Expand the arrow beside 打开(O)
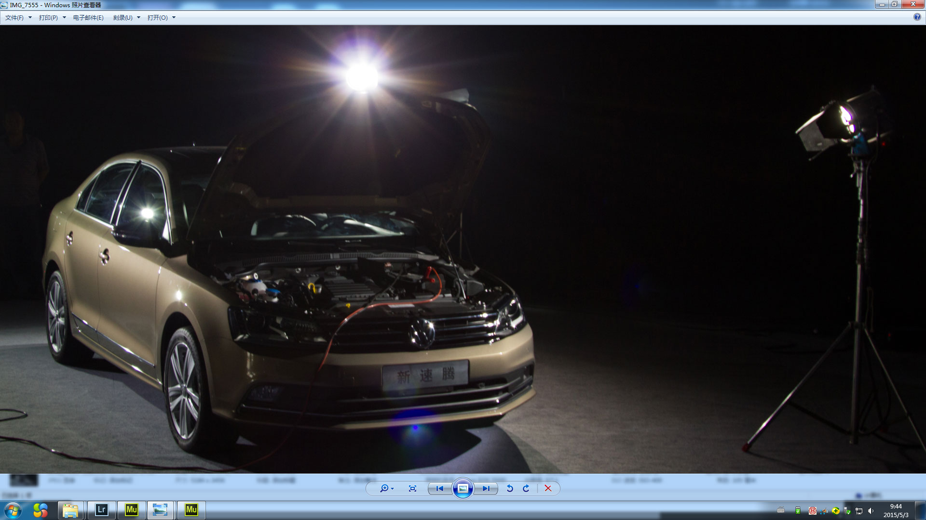This screenshot has height=520, width=926. (174, 17)
